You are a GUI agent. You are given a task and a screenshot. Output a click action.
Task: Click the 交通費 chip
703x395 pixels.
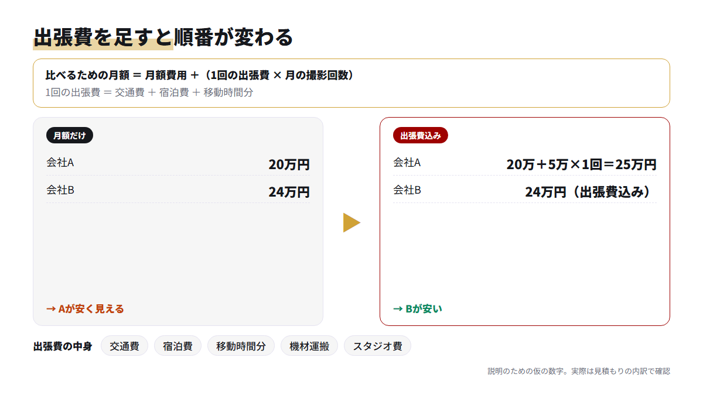(124, 346)
